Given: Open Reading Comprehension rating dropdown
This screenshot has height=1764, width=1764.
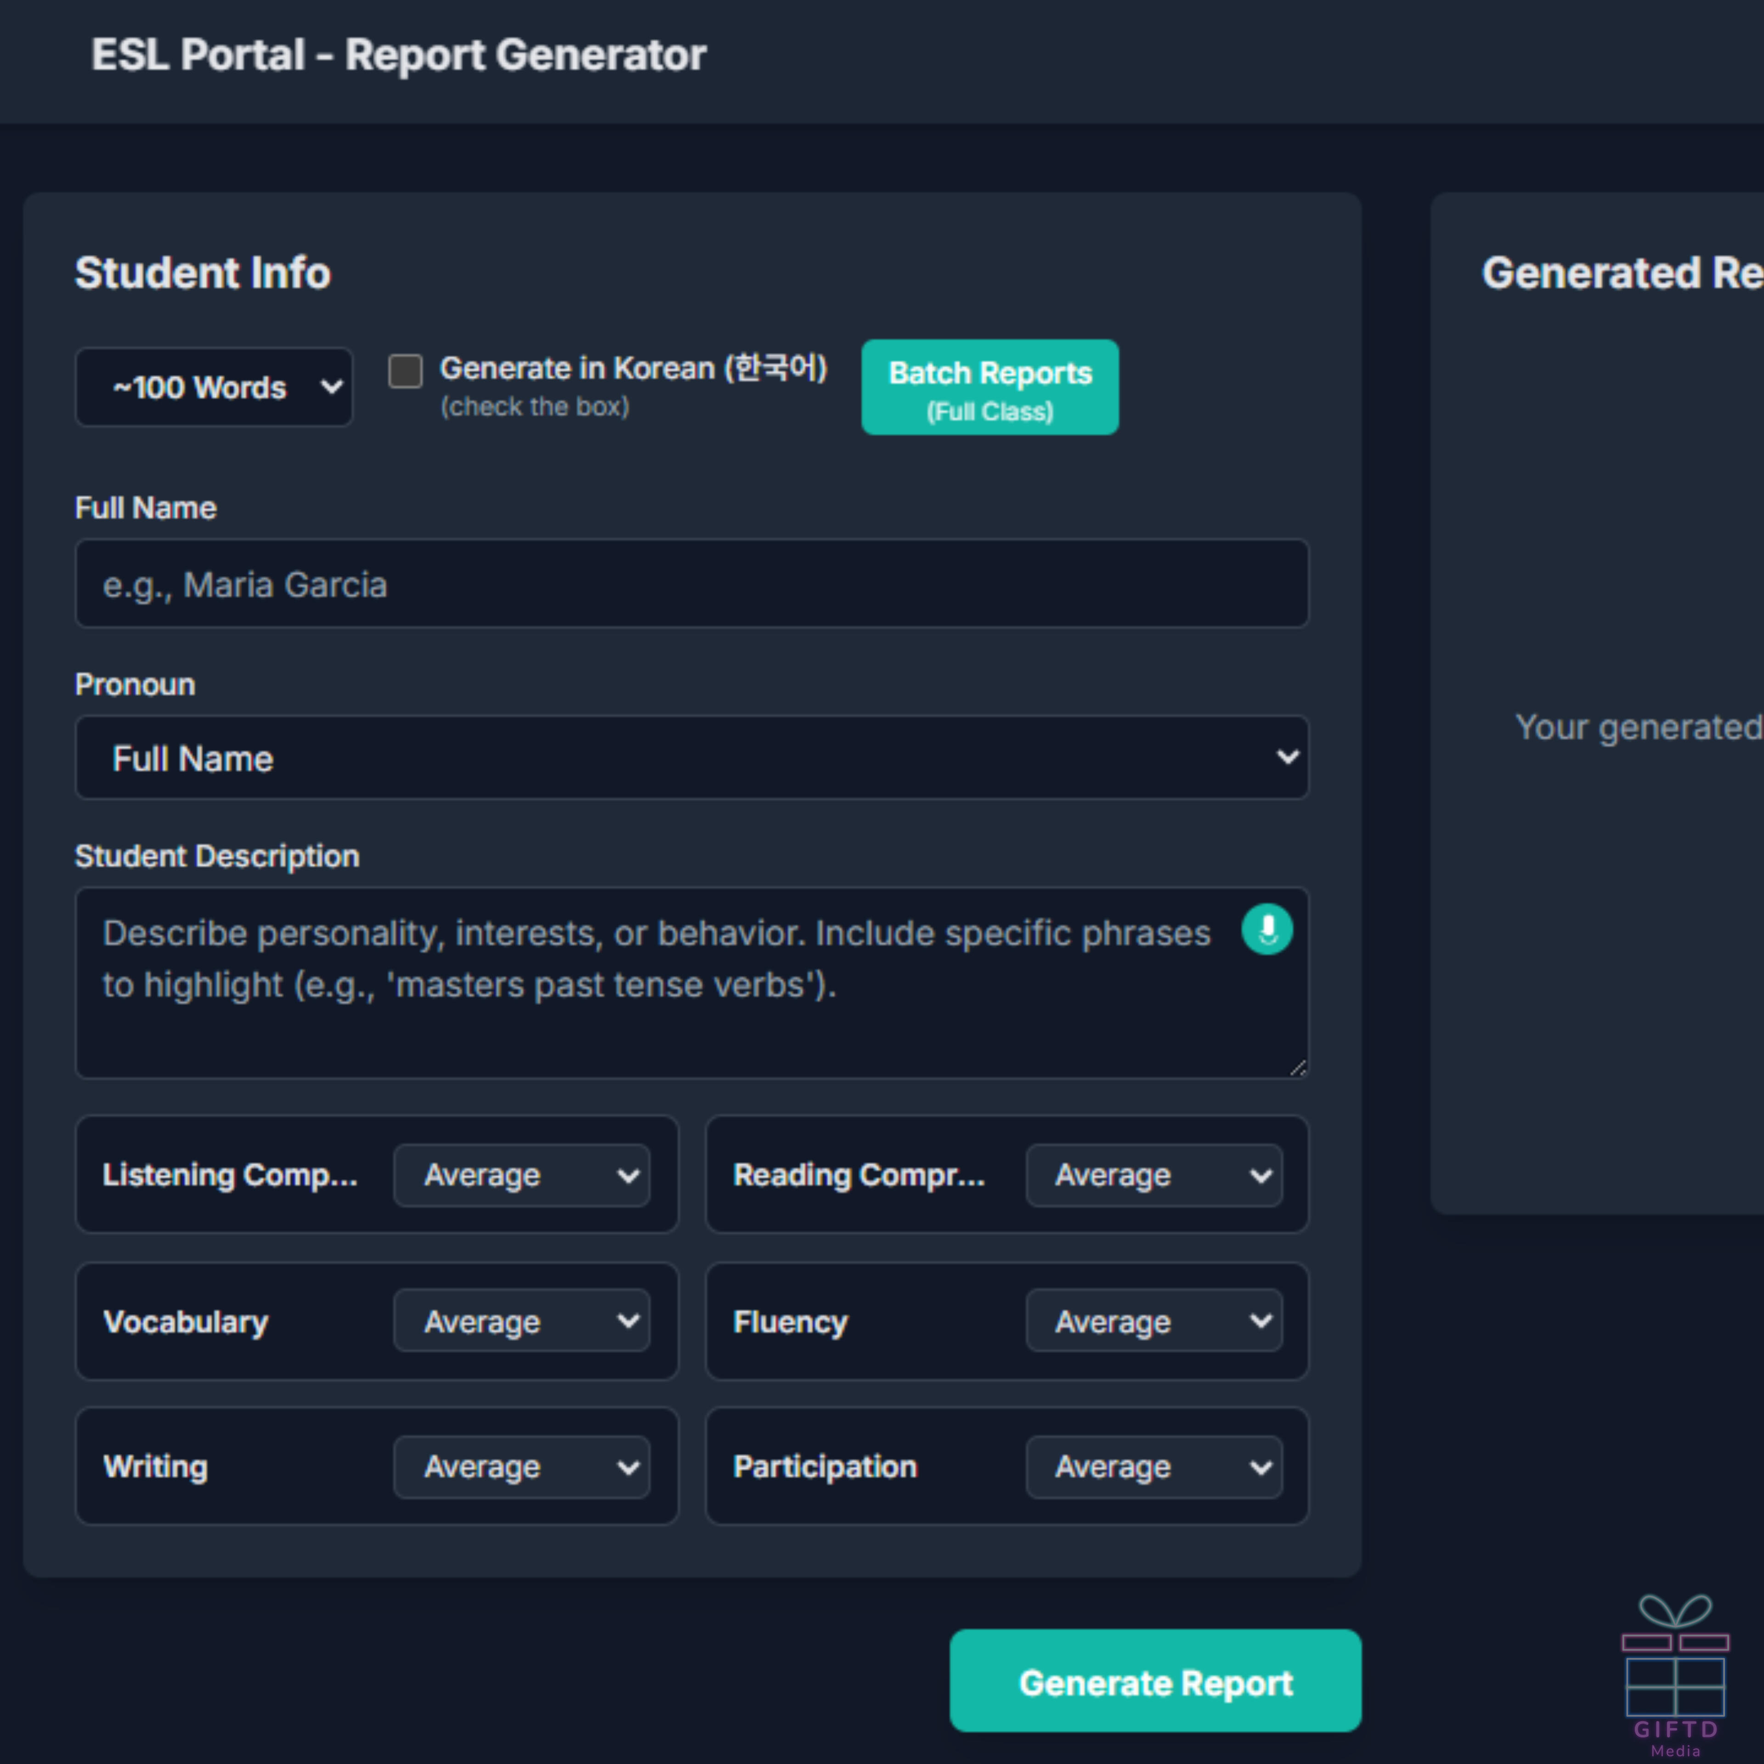Looking at the screenshot, I should tap(1153, 1175).
